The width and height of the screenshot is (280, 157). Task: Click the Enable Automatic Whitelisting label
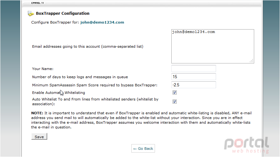(x=59, y=93)
